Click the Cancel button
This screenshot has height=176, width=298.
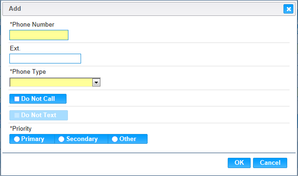point(270,163)
